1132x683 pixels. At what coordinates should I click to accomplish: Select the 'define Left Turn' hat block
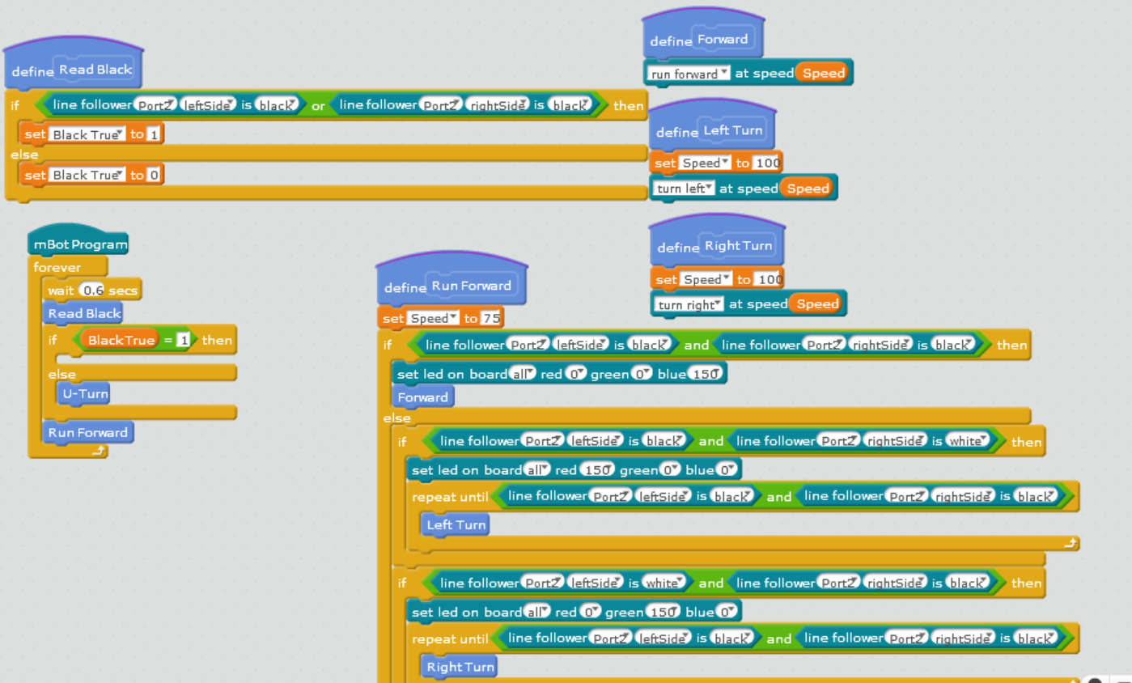[x=712, y=125]
